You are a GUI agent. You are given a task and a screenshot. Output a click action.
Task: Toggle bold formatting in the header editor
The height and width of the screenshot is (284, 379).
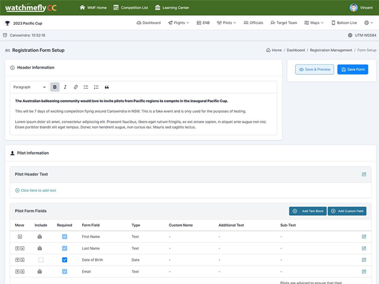click(x=55, y=87)
